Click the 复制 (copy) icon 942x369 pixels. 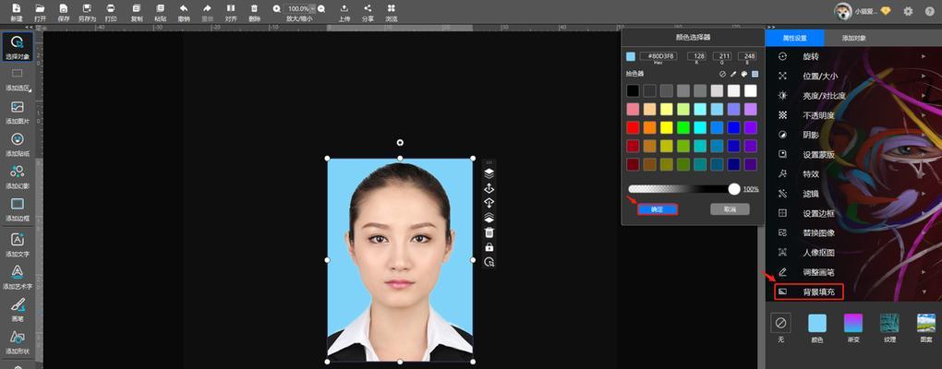click(x=137, y=9)
